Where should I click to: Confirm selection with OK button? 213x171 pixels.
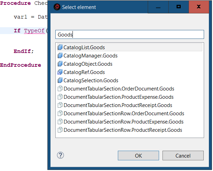click(x=138, y=156)
